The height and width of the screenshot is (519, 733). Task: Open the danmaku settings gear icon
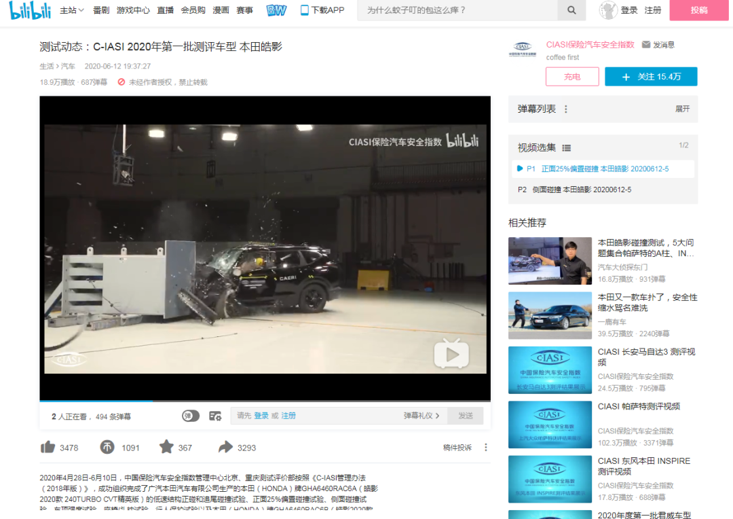pyautogui.click(x=216, y=416)
